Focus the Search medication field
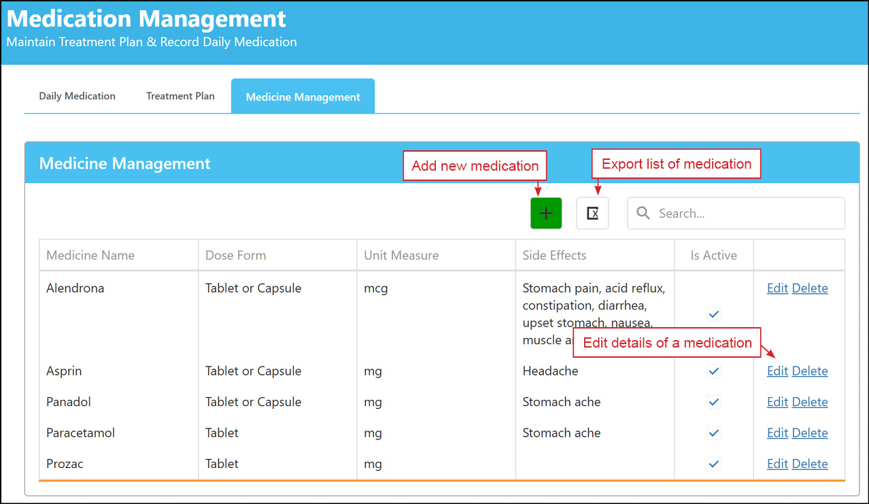 click(x=736, y=213)
